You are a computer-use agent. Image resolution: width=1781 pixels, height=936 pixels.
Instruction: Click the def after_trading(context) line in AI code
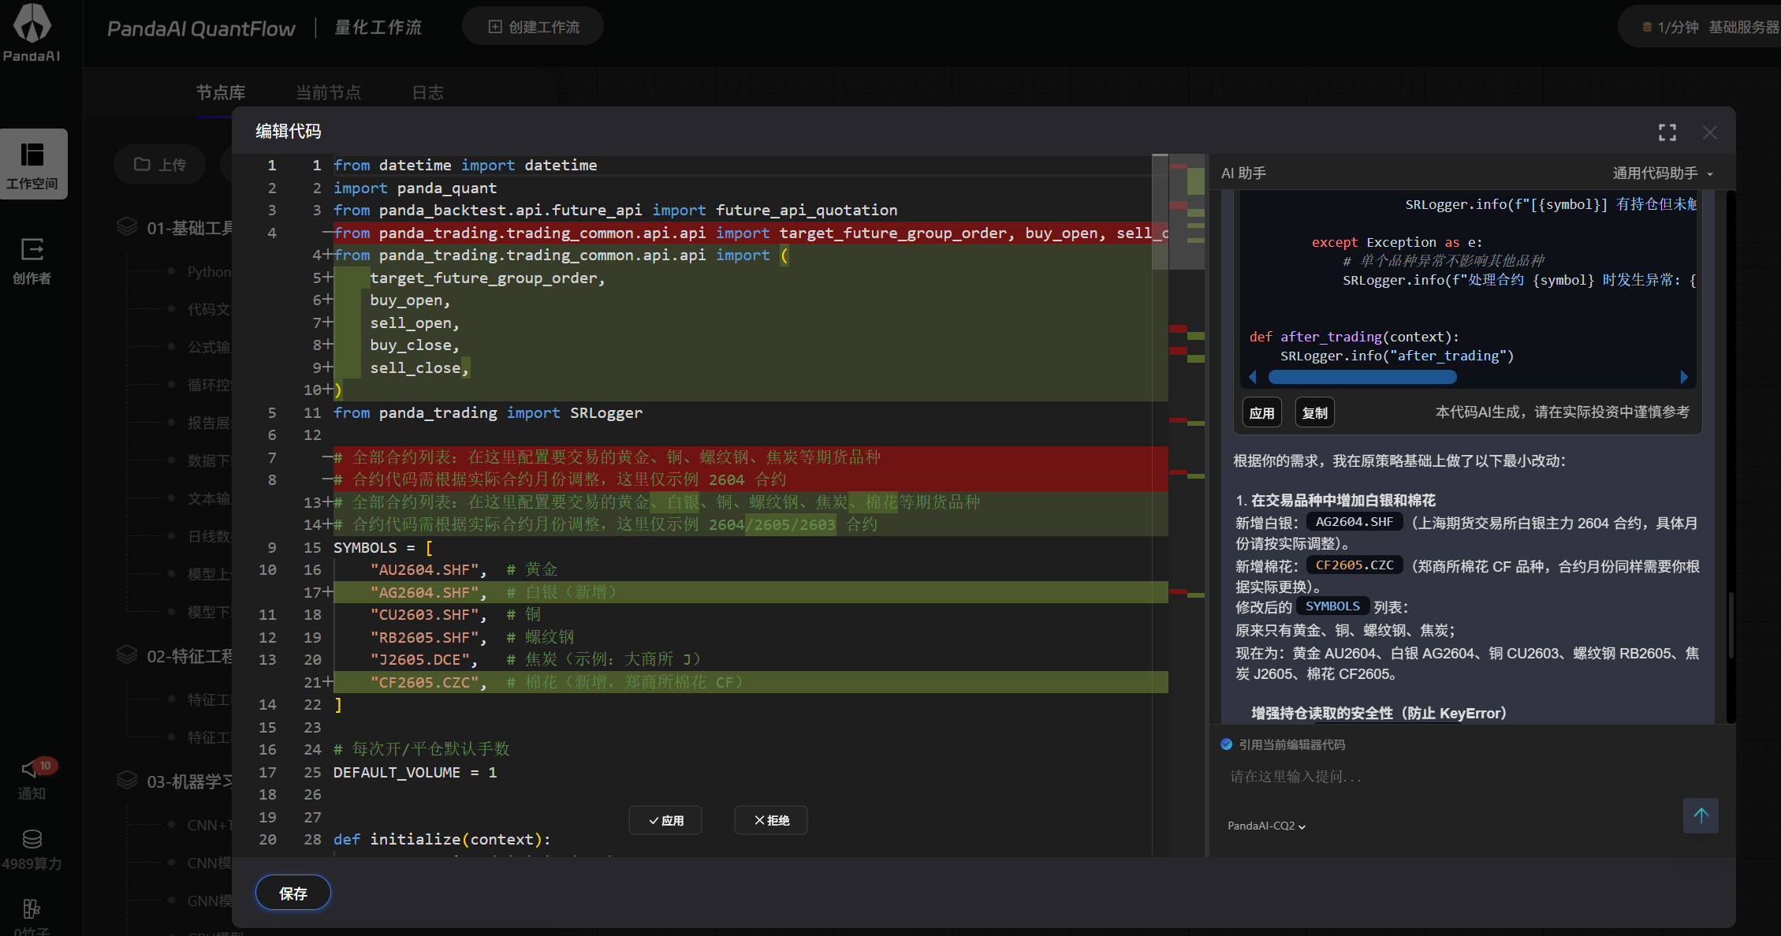click(1354, 337)
